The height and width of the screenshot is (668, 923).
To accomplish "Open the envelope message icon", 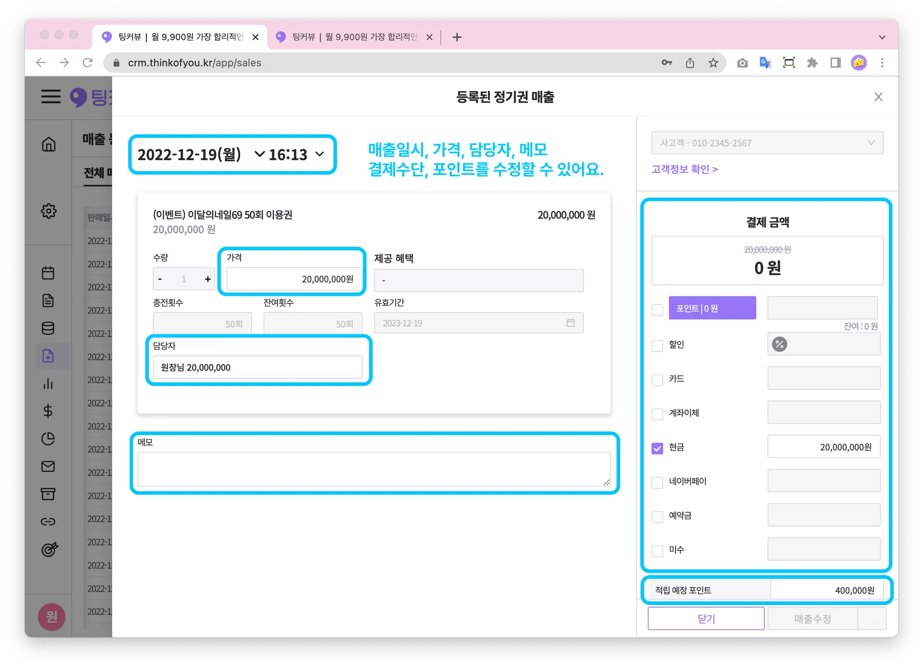I will coord(48,466).
